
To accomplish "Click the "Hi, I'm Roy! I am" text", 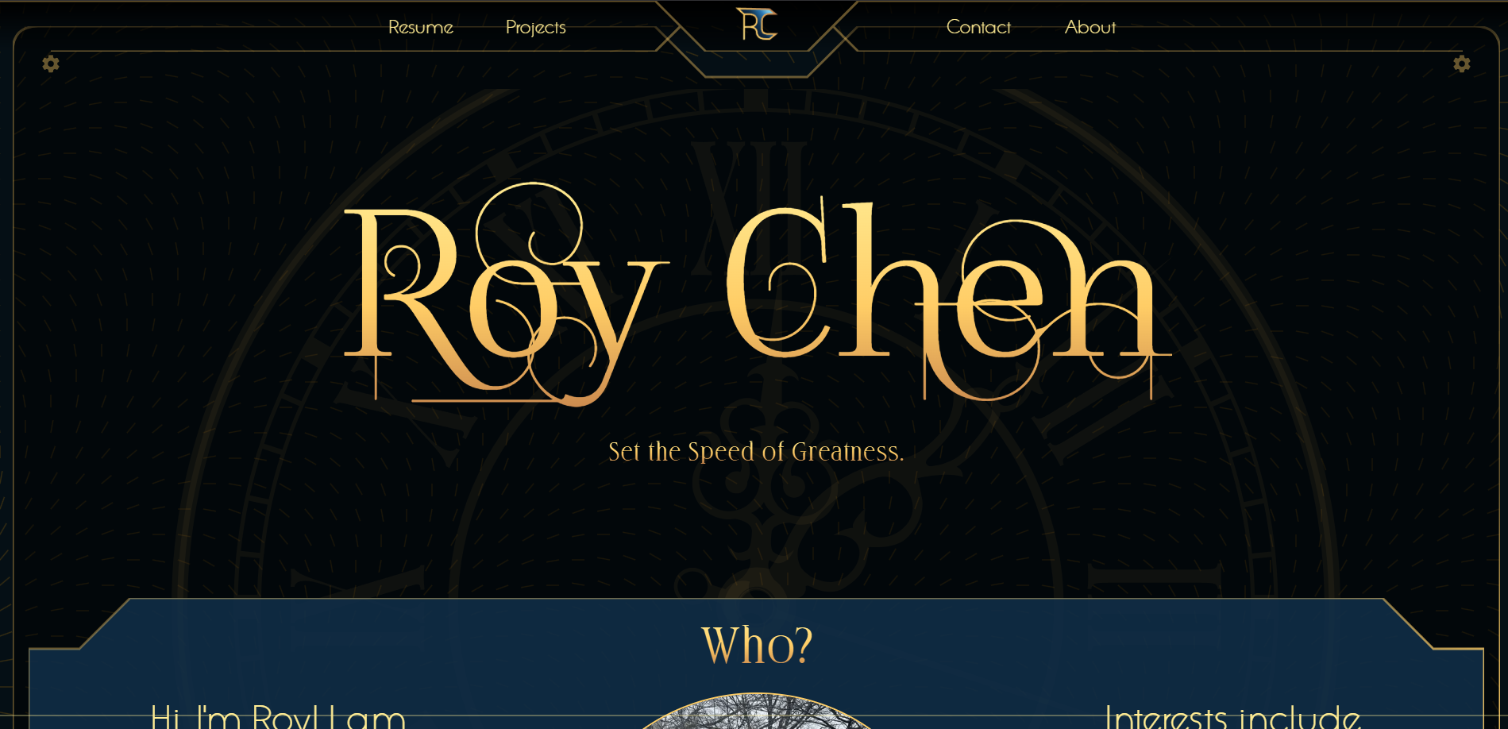I will click(x=278, y=716).
